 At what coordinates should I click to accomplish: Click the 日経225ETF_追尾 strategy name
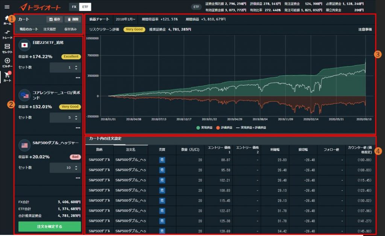(x=48, y=43)
